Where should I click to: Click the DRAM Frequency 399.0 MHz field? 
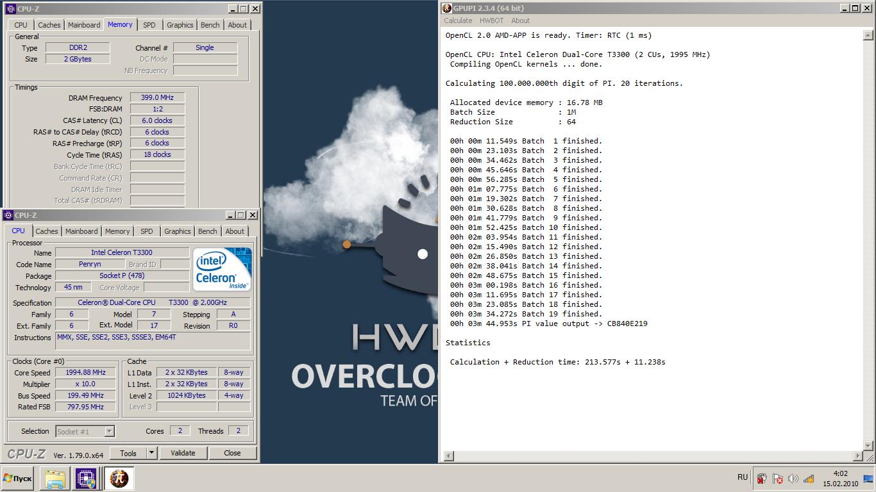[x=158, y=97]
